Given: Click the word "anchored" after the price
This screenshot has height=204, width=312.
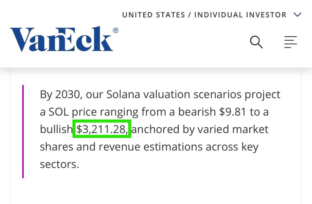Looking at the screenshot, I should click(155, 129).
